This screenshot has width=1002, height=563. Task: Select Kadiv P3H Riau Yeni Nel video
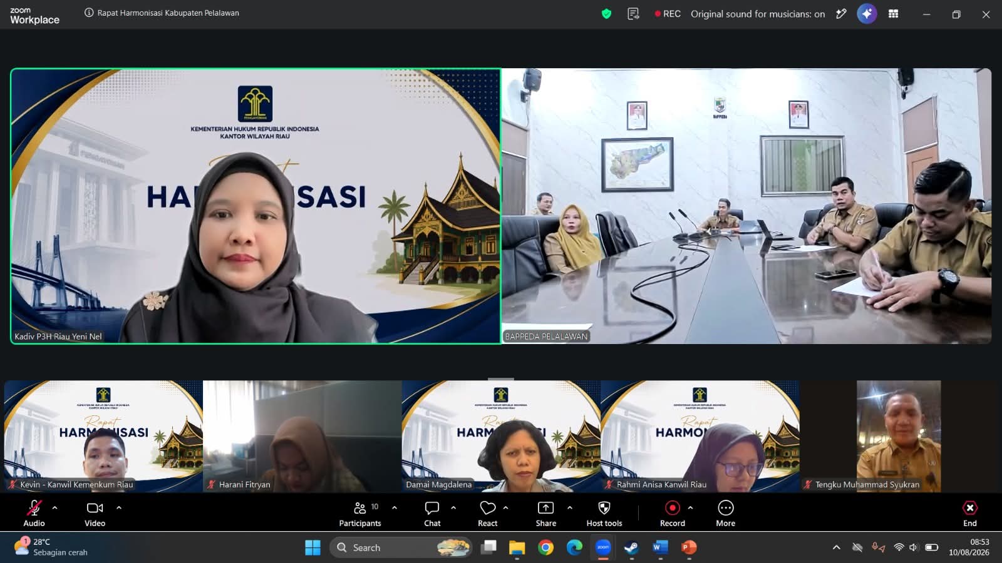[x=256, y=206]
